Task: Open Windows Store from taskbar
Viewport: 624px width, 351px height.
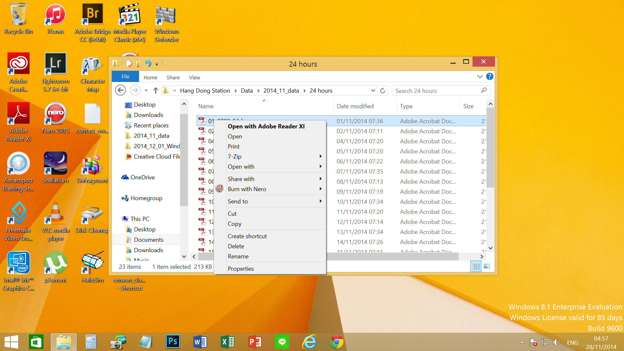Action: coord(36,342)
